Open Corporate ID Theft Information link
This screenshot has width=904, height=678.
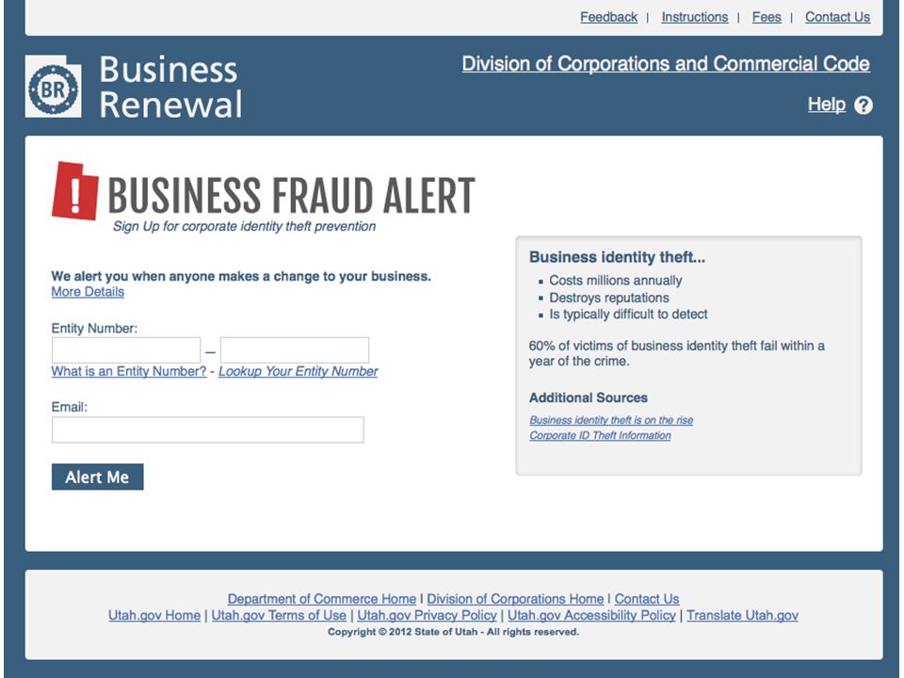600,435
